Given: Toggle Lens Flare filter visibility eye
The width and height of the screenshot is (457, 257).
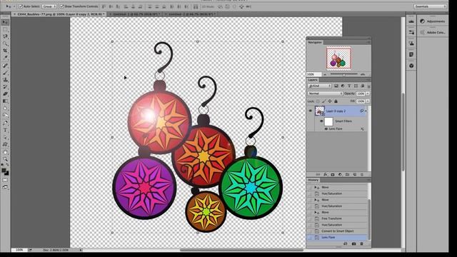Looking at the screenshot, I should point(326,128).
